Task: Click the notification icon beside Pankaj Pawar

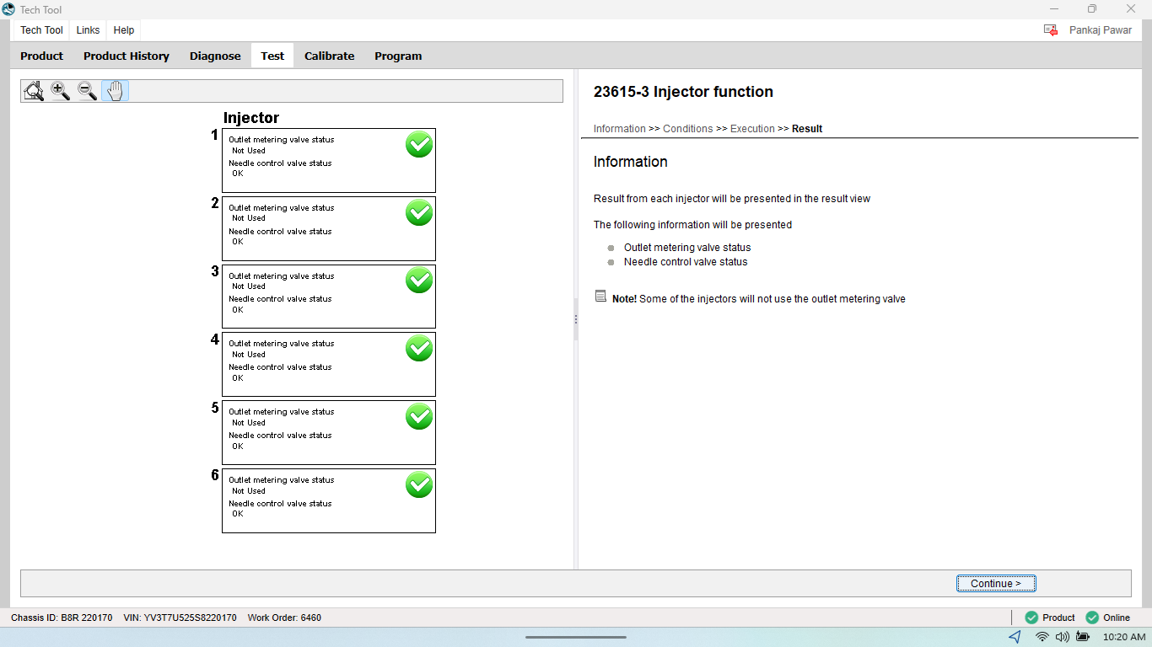Action: tap(1051, 30)
